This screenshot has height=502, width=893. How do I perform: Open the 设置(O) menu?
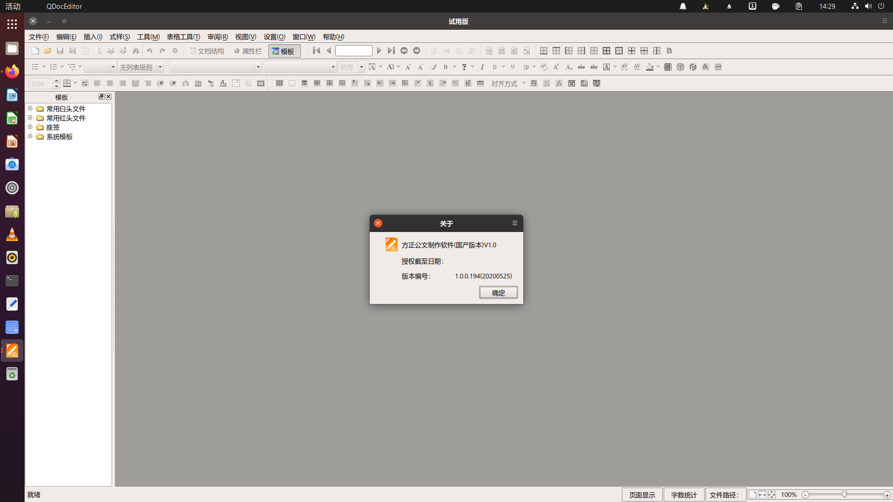274,37
